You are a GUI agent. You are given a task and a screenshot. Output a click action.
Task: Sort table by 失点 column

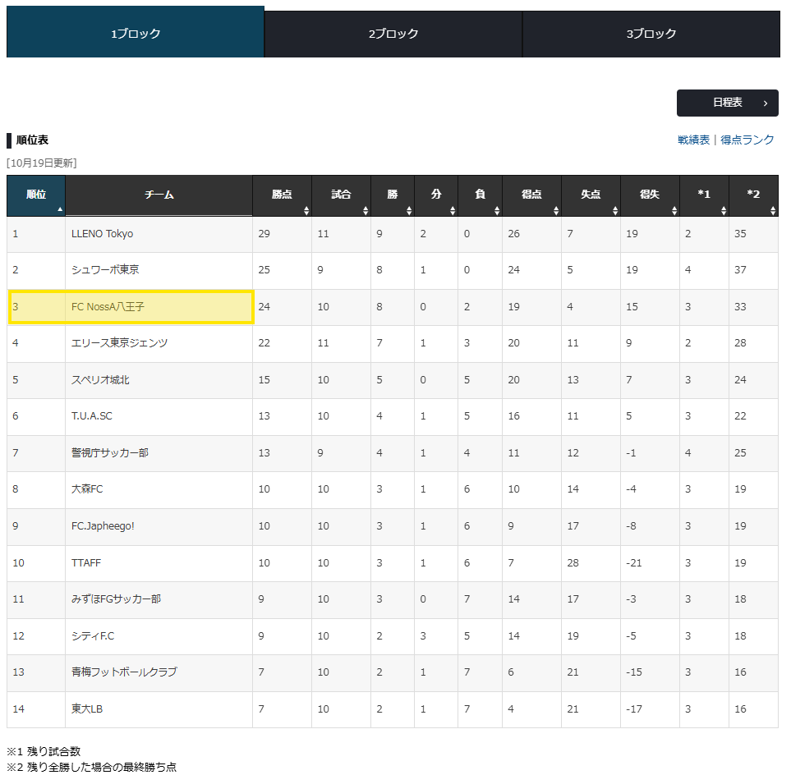[x=591, y=195]
